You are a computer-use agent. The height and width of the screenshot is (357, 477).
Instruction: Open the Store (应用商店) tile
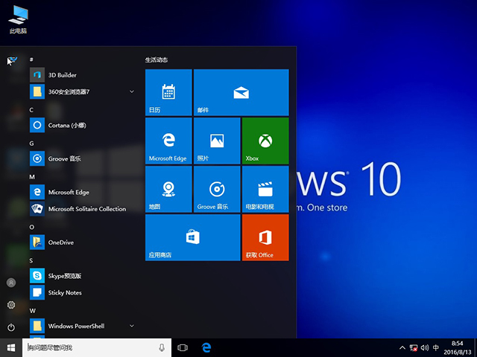coord(192,237)
